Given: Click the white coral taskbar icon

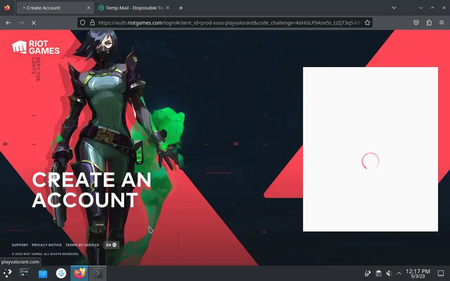Looking at the screenshot, I should point(61,273).
